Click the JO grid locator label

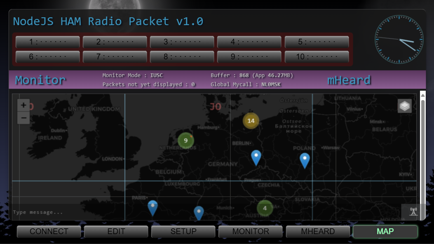click(216, 106)
